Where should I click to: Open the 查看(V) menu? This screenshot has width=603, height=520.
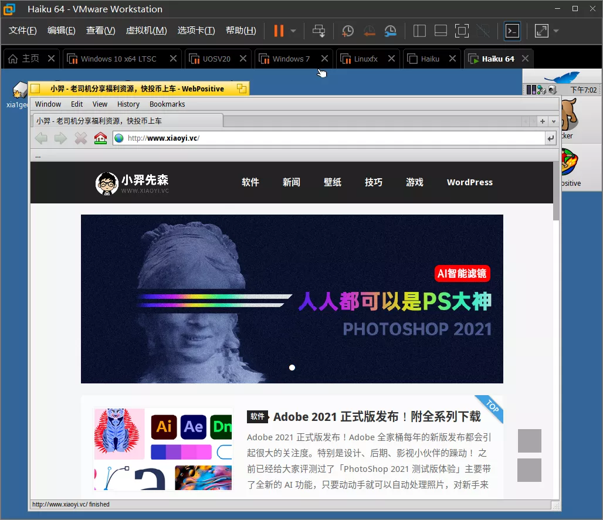(x=100, y=30)
